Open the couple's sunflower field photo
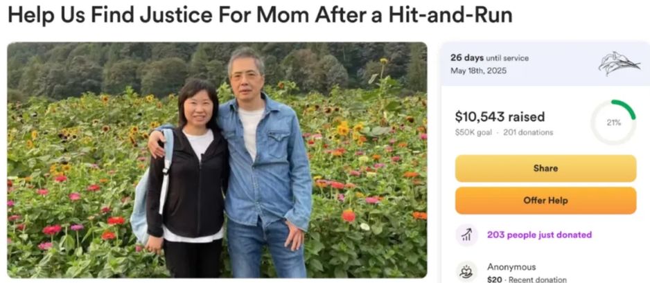Image resolution: width=650 pixels, height=283 pixels. (217, 160)
